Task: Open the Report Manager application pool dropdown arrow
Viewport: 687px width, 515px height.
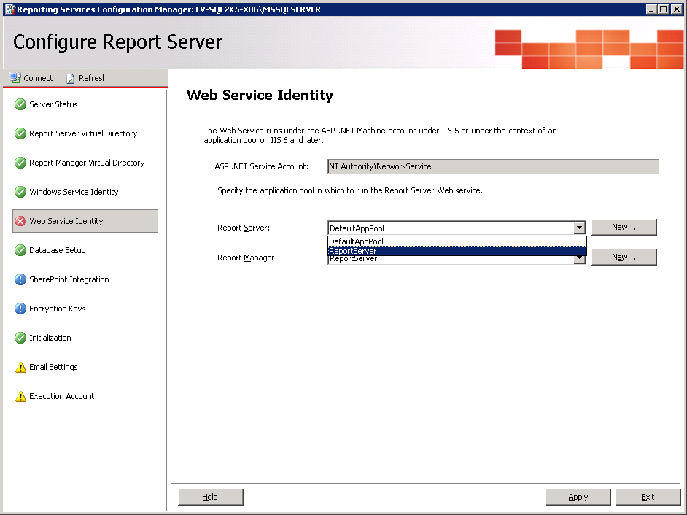Action: [579, 260]
